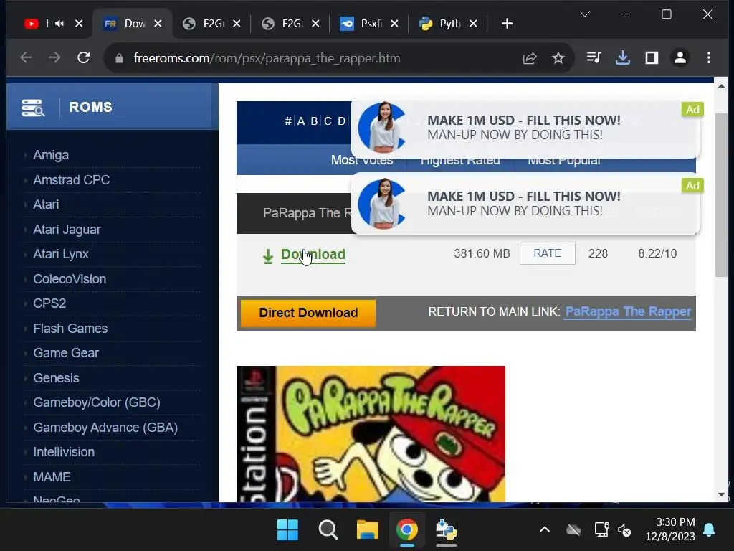This screenshot has height=551, width=734.
Task: Open the Amstrad CPC category
Action: 72,180
